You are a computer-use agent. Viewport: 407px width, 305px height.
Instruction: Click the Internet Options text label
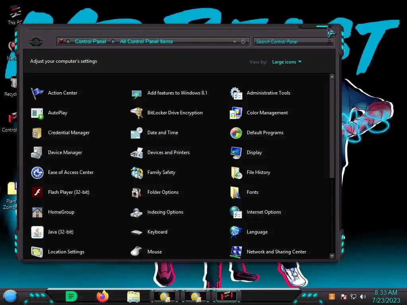(x=264, y=212)
